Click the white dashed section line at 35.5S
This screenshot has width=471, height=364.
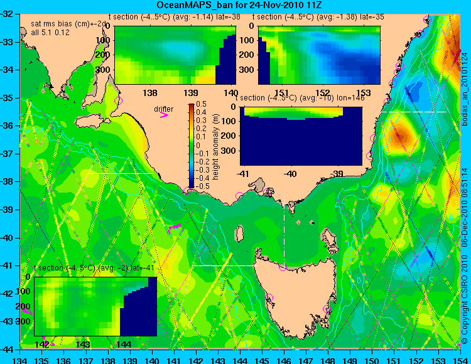[x=414, y=112]
